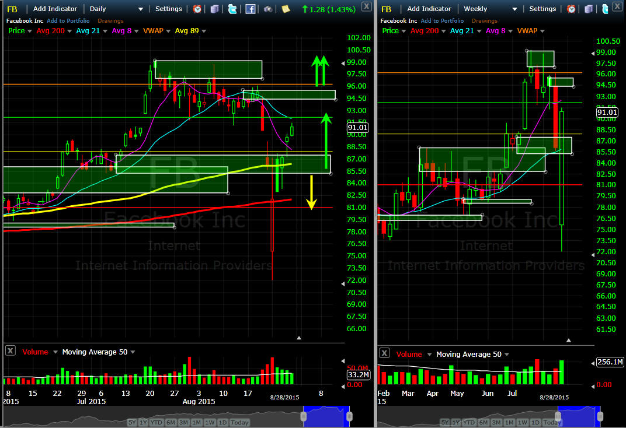Click the Facebook share icon
626x428 pixels.
[x=251, y=9]
